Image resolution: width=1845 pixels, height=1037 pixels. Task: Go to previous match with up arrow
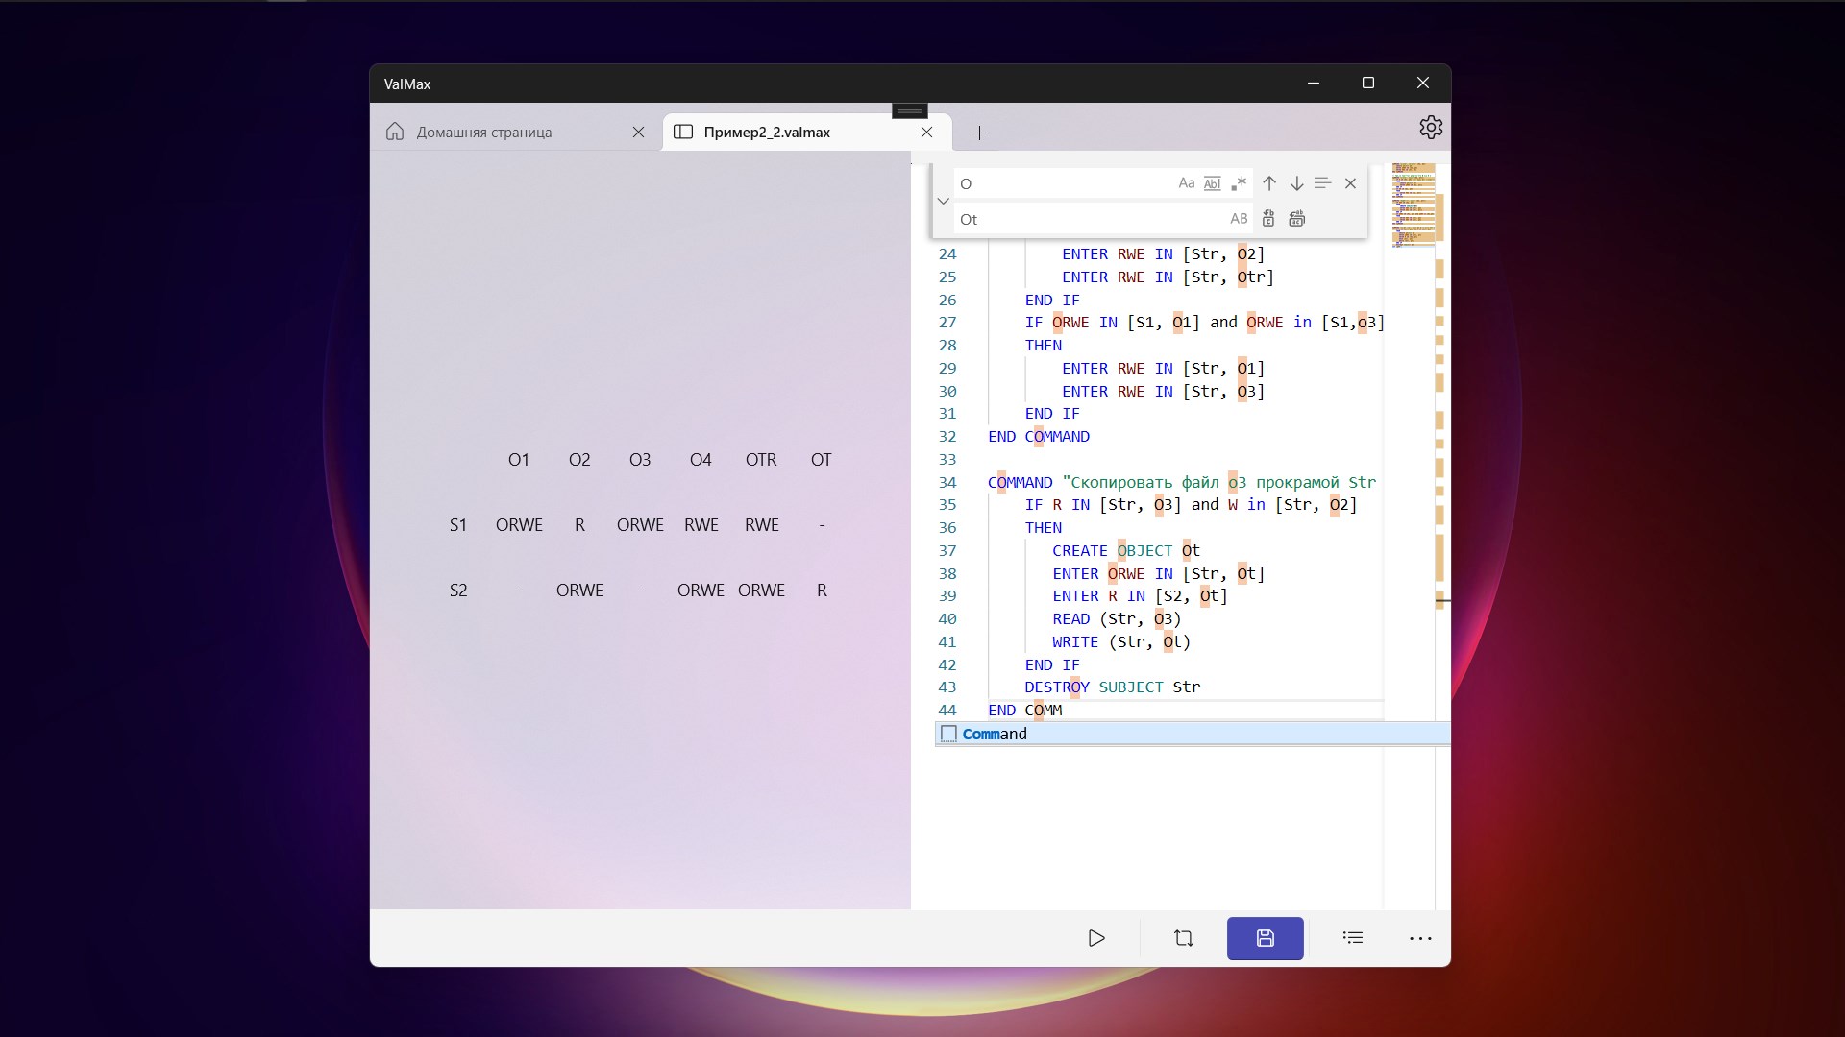tap(1269, 183)
